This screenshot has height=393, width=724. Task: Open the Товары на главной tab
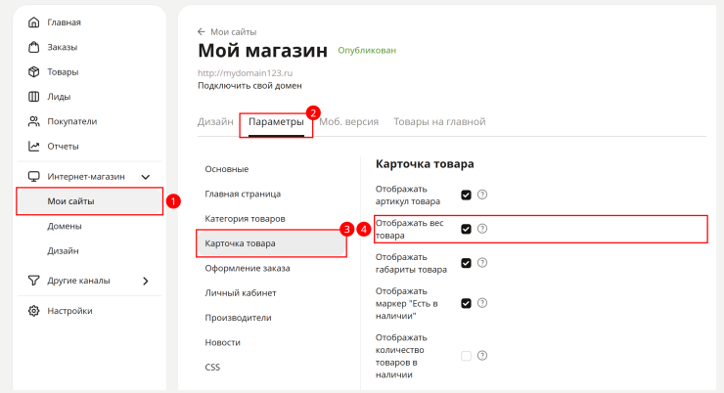point(439,122)
